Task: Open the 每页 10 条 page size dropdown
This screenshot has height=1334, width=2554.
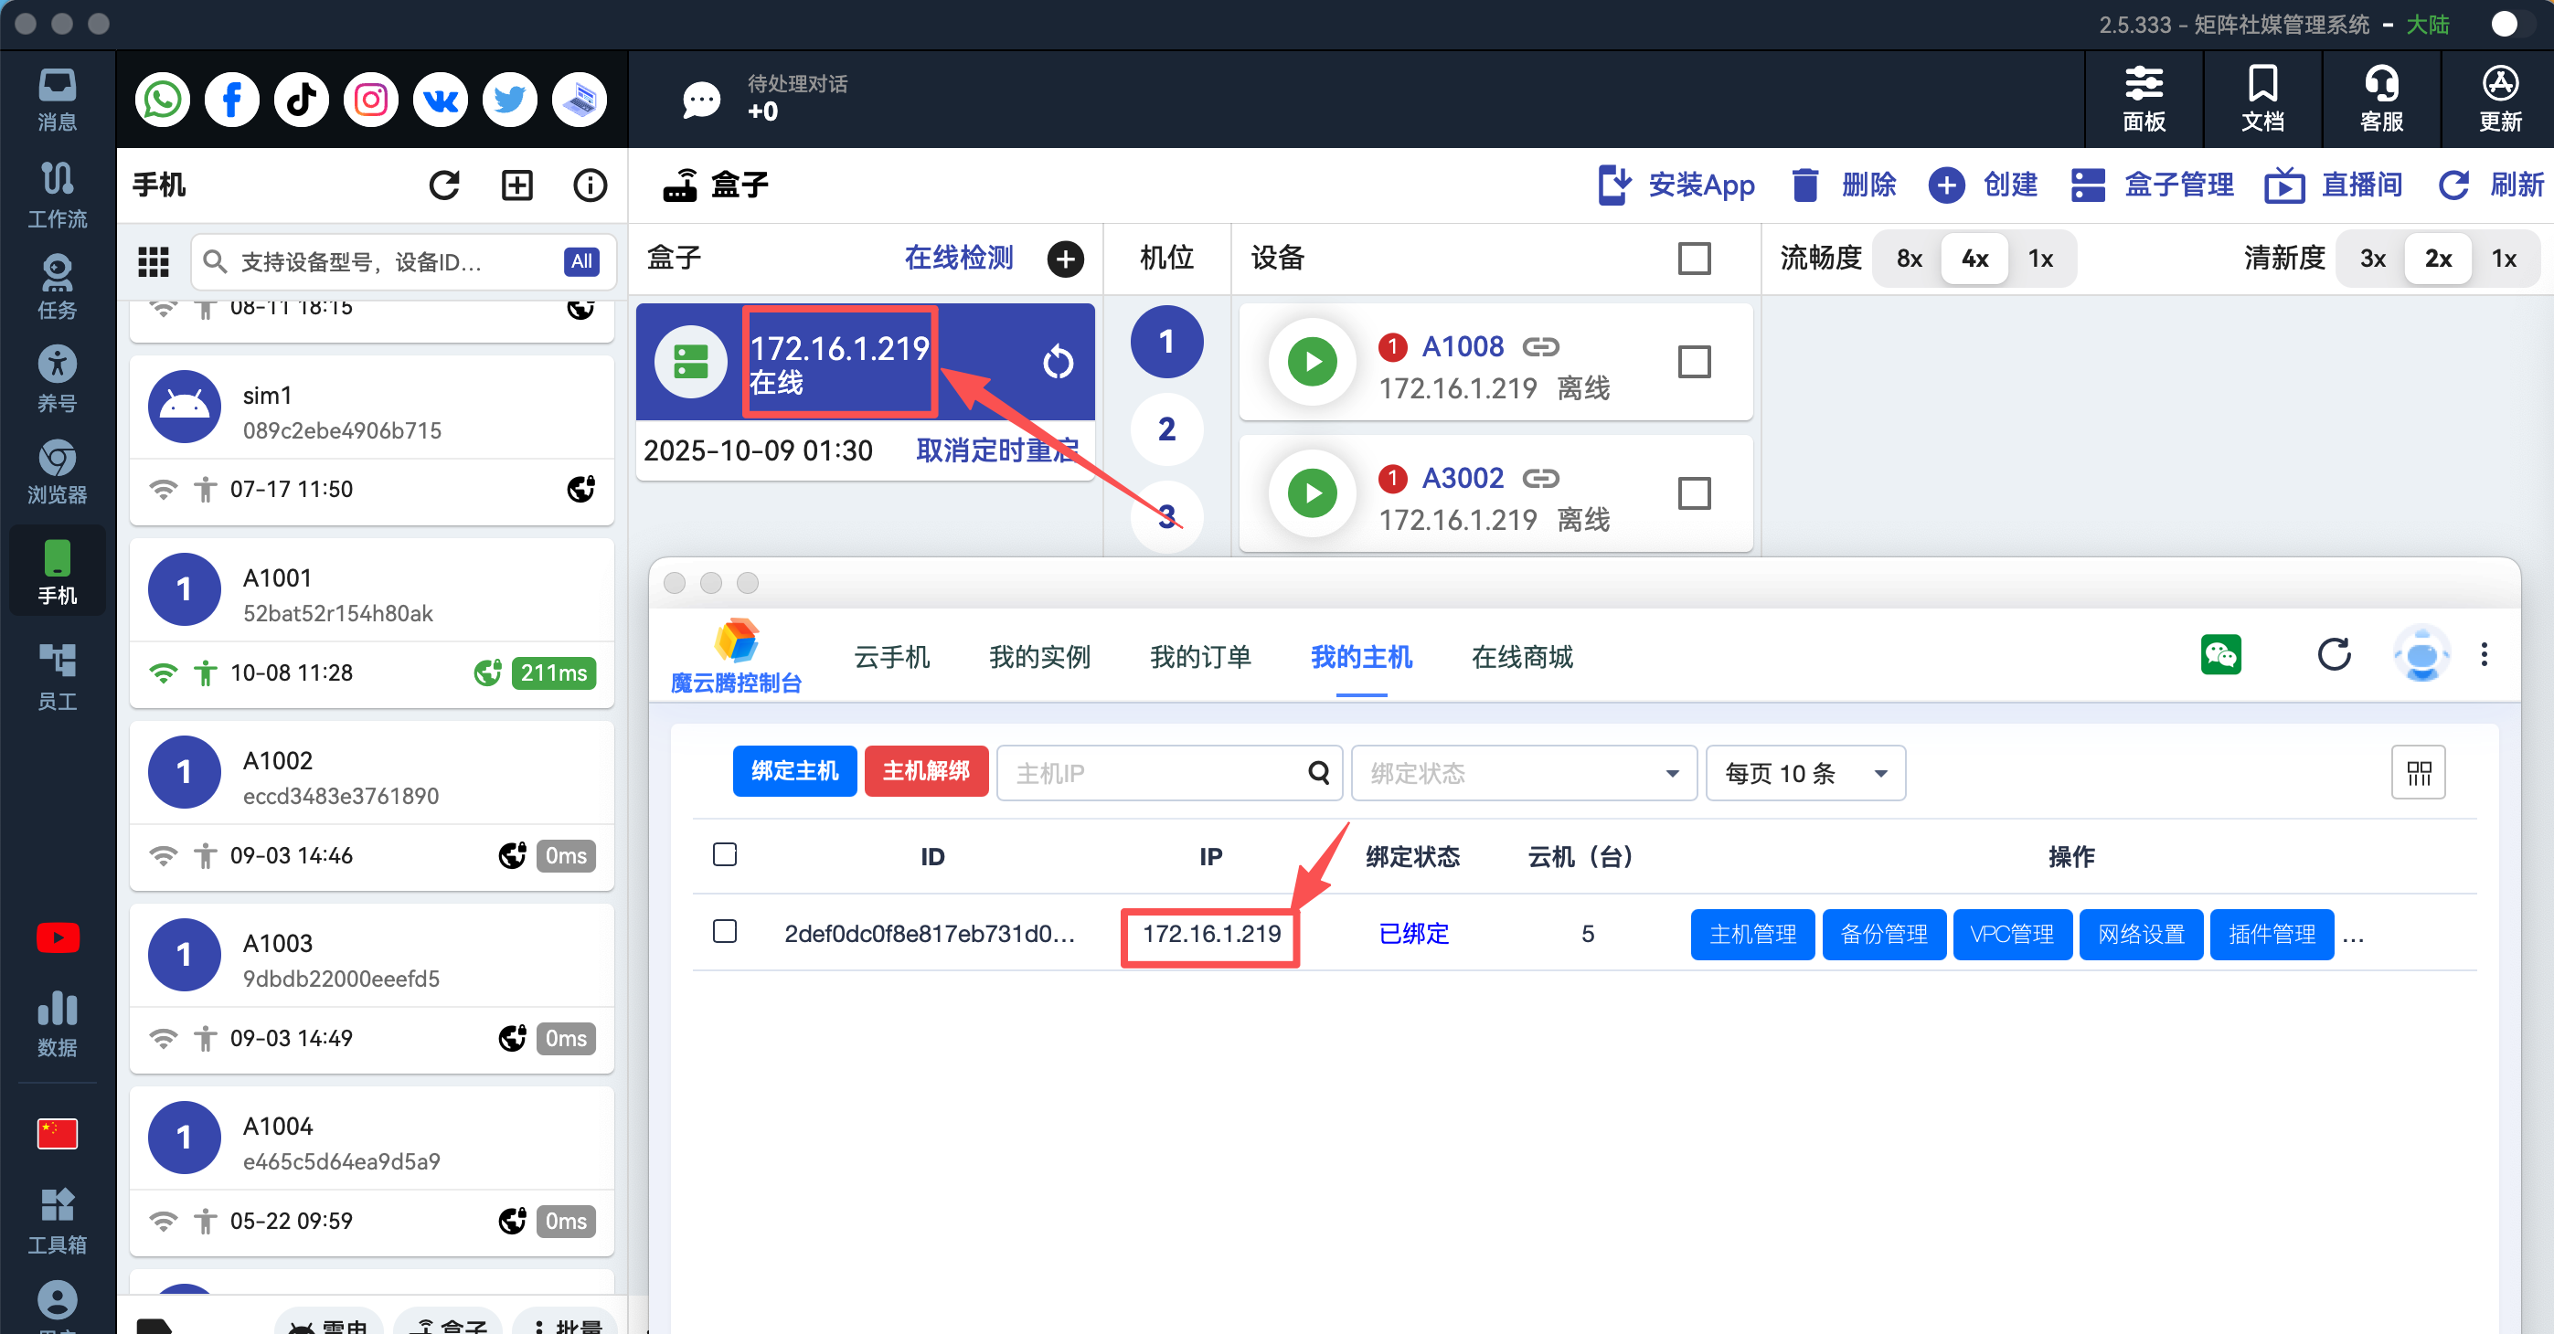Action: tap(1804, 773)
